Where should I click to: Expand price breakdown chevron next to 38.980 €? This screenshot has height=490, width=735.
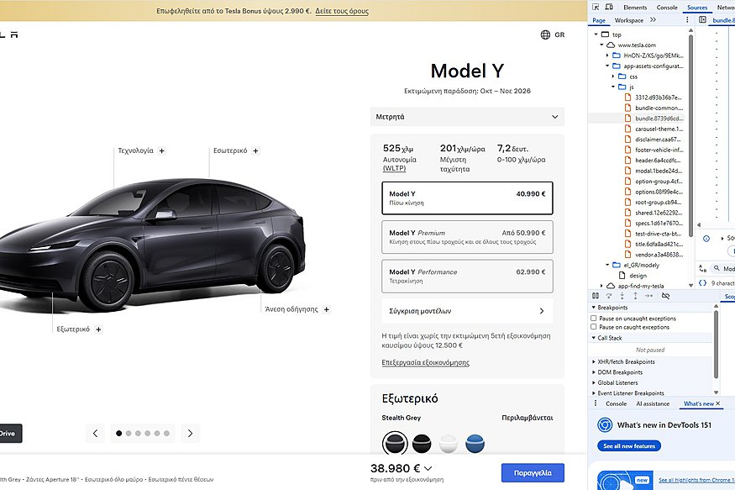(x=428, y=468)
